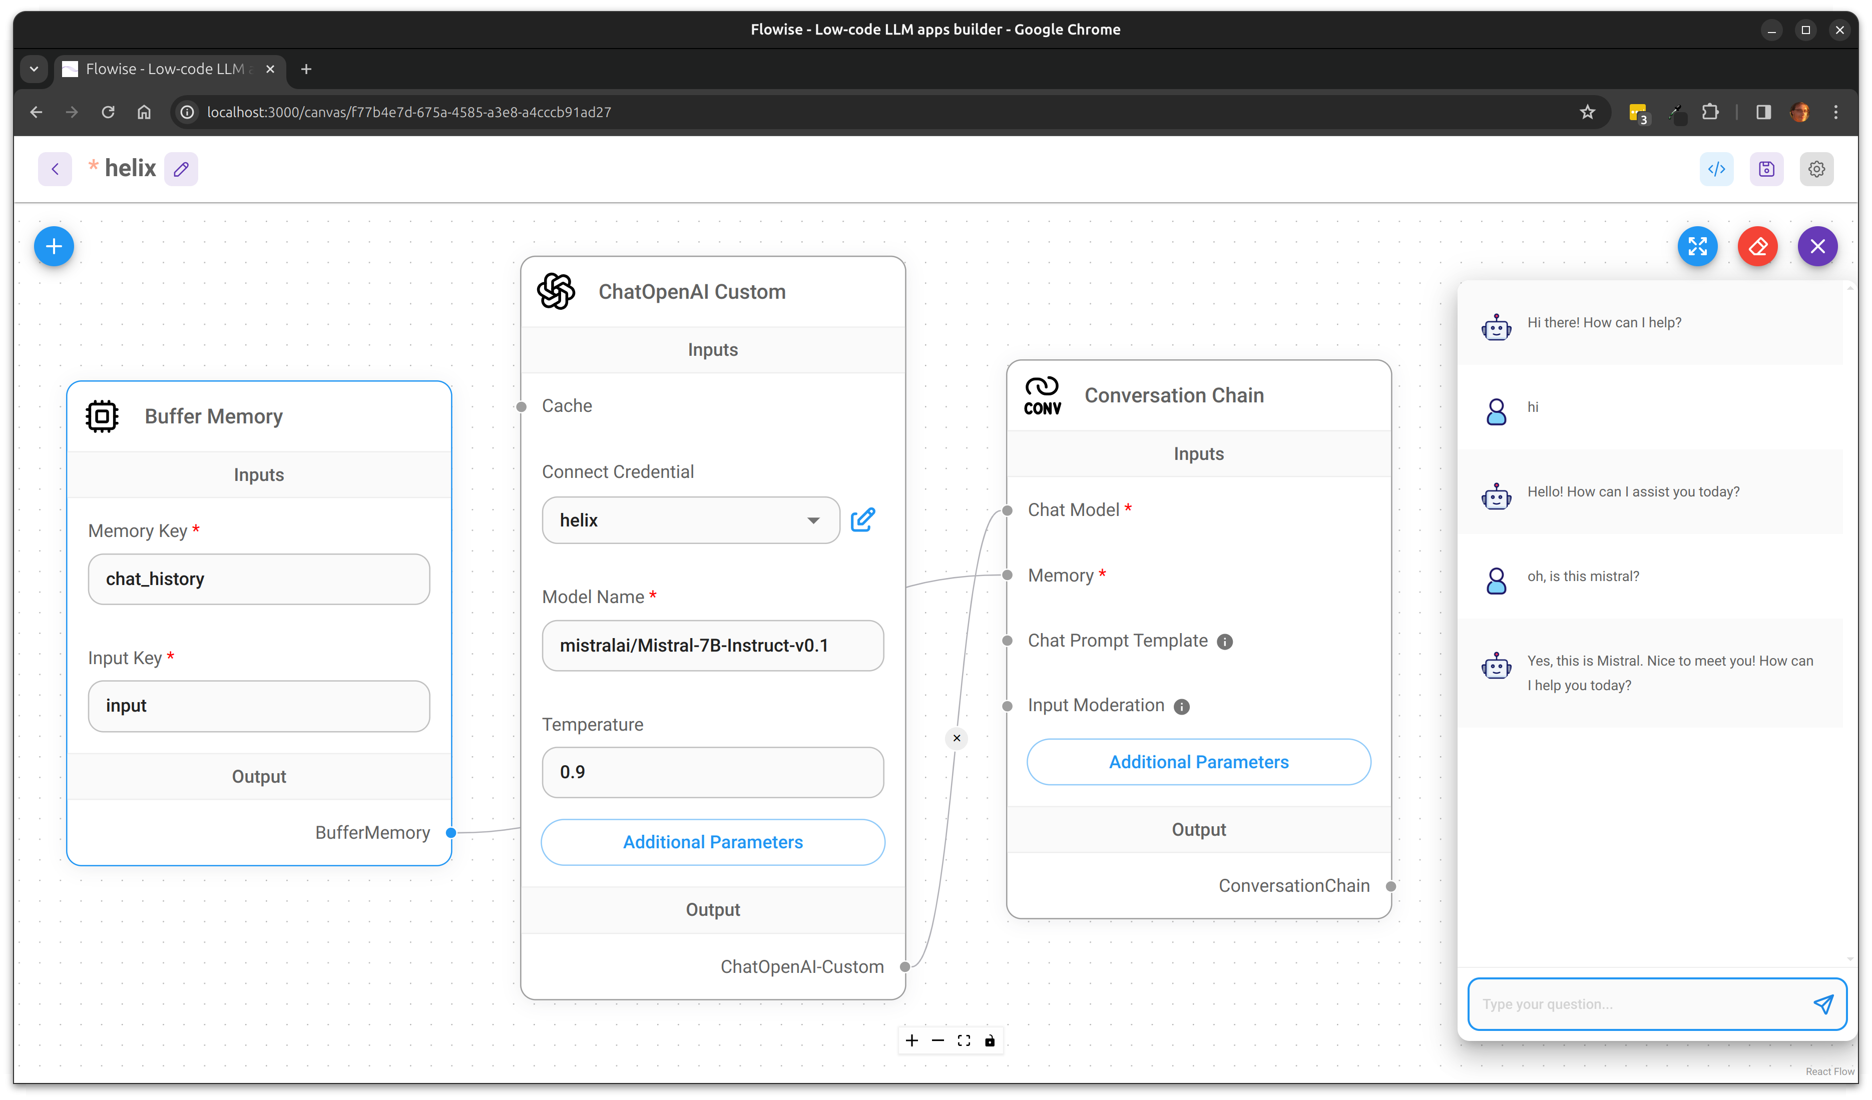Click the 'Yes, this is Mistral' reply
The height and width of the screenshot is (1100, 1872).
[x=1670, y=673]
